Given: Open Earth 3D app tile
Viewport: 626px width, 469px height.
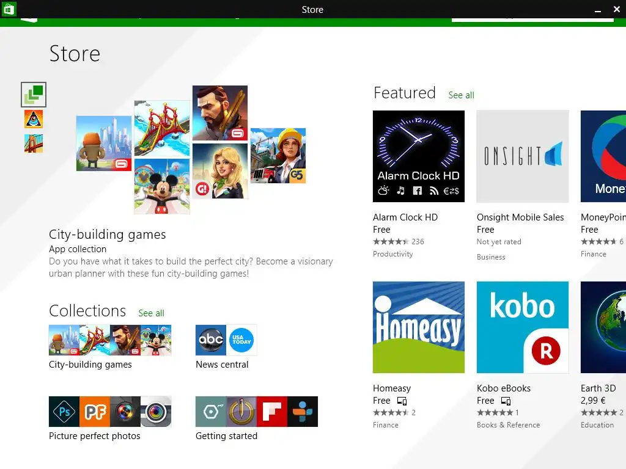Looking at the screenshot, I should (603, 327).
